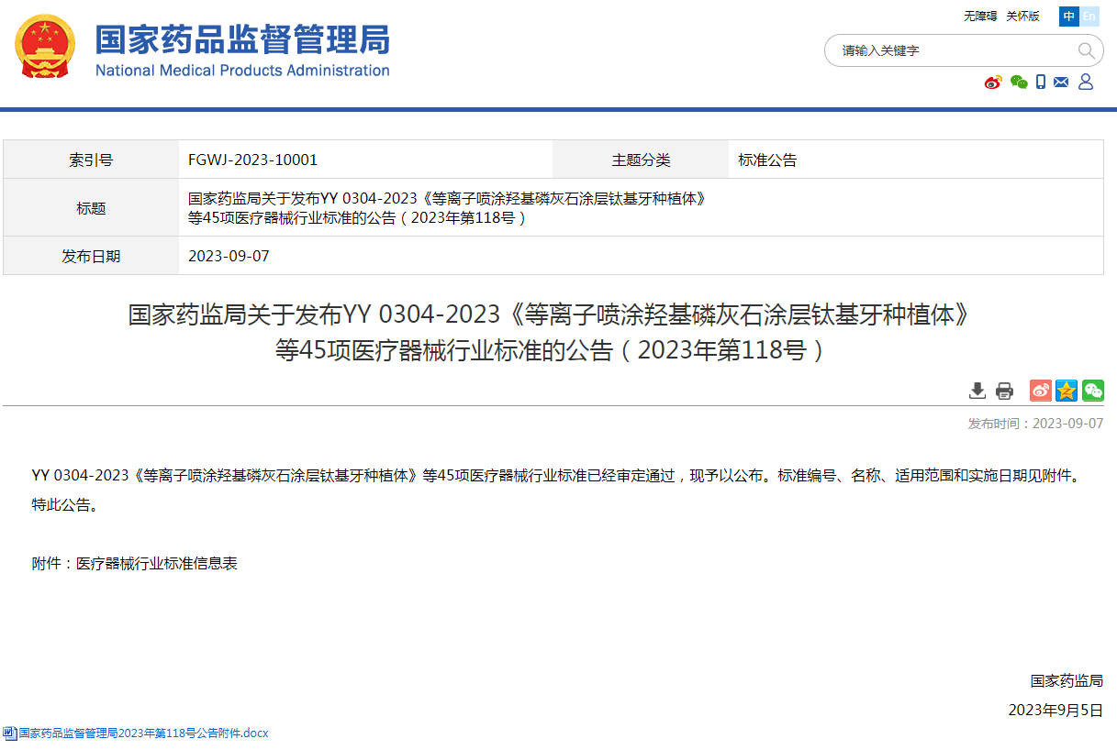Click the 2023-09-07 date cell in table
The height and width of the screenshot is (750, 1117).
pos(229,256)
